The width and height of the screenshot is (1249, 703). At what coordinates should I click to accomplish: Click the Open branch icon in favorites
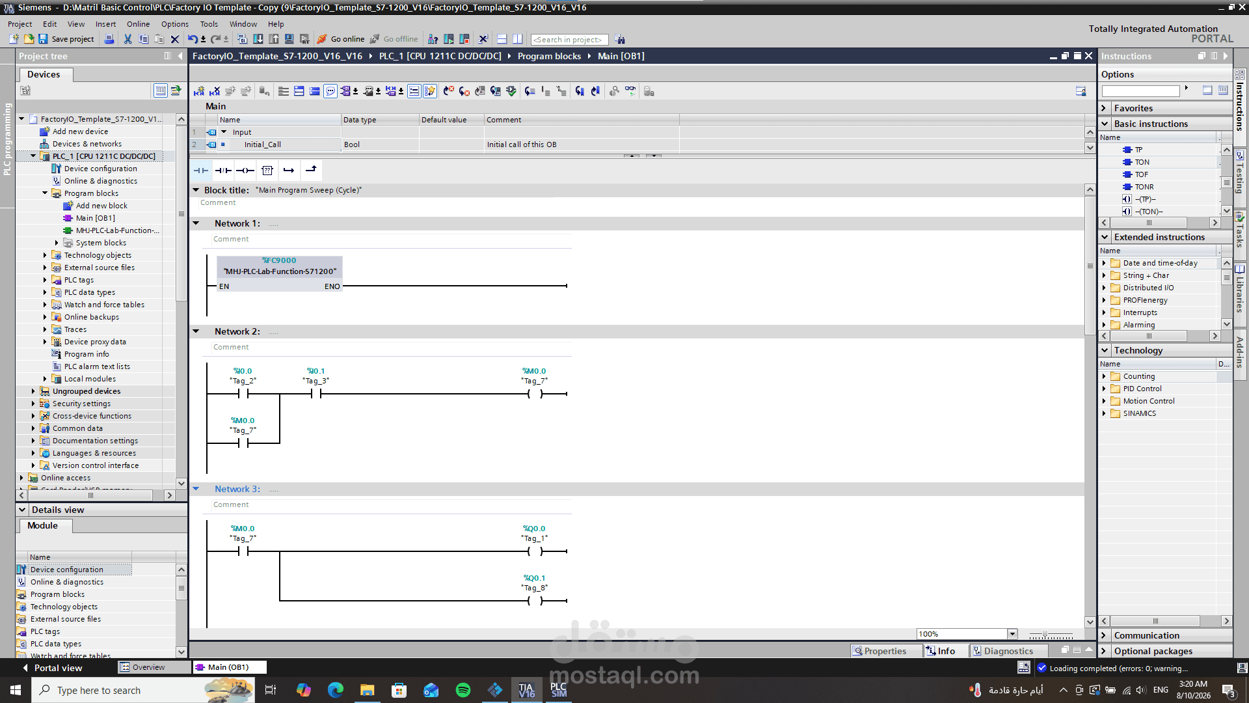coord(289,171)
